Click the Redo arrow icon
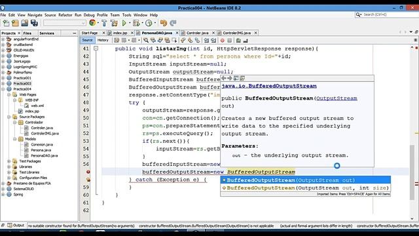The height and width of the screenshot is (236, 419). click(x=173, y=24)
